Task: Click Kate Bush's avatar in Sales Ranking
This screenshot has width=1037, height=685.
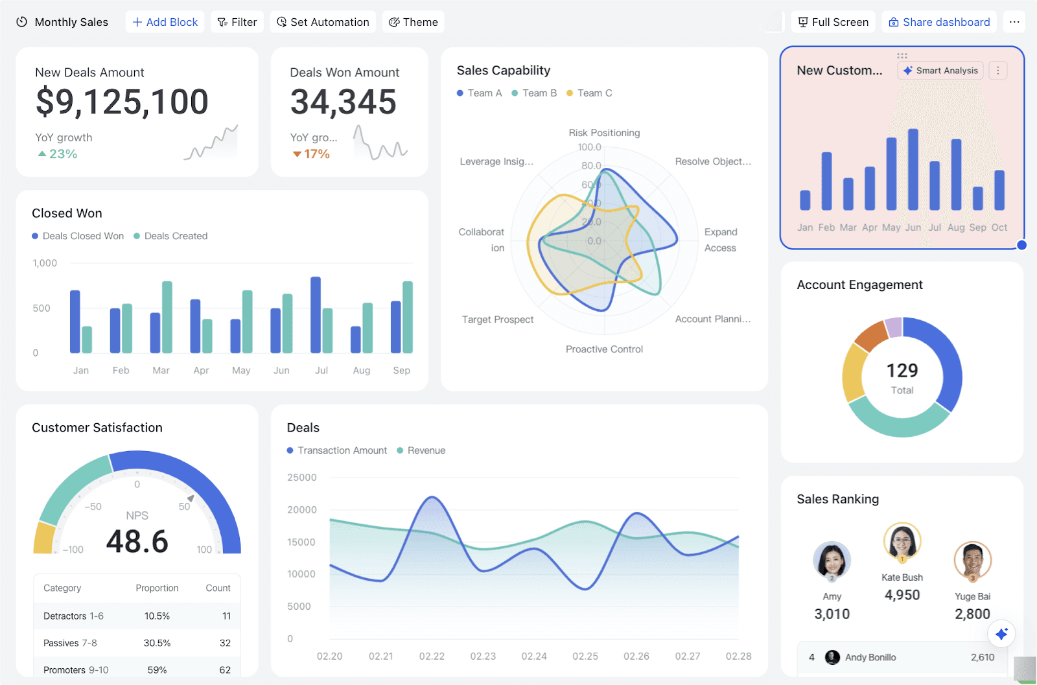Action: point(902,541)
